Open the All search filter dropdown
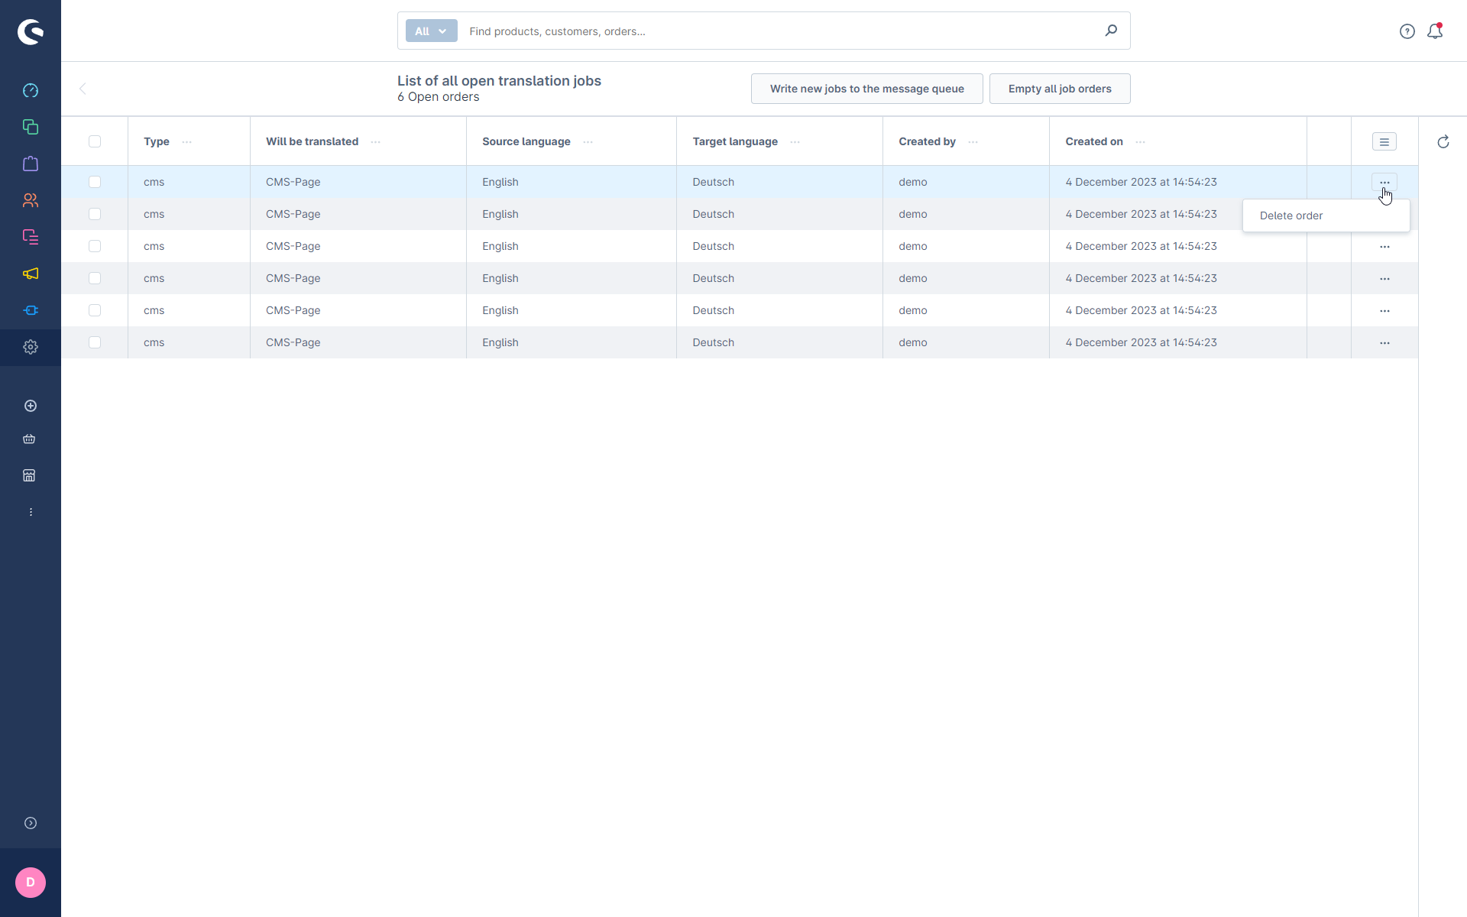 pos(431,31)
